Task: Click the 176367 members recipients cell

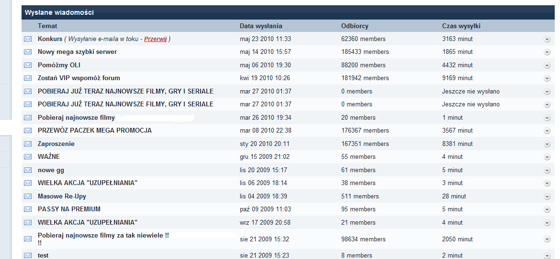Action: click(x=365, y=131)
